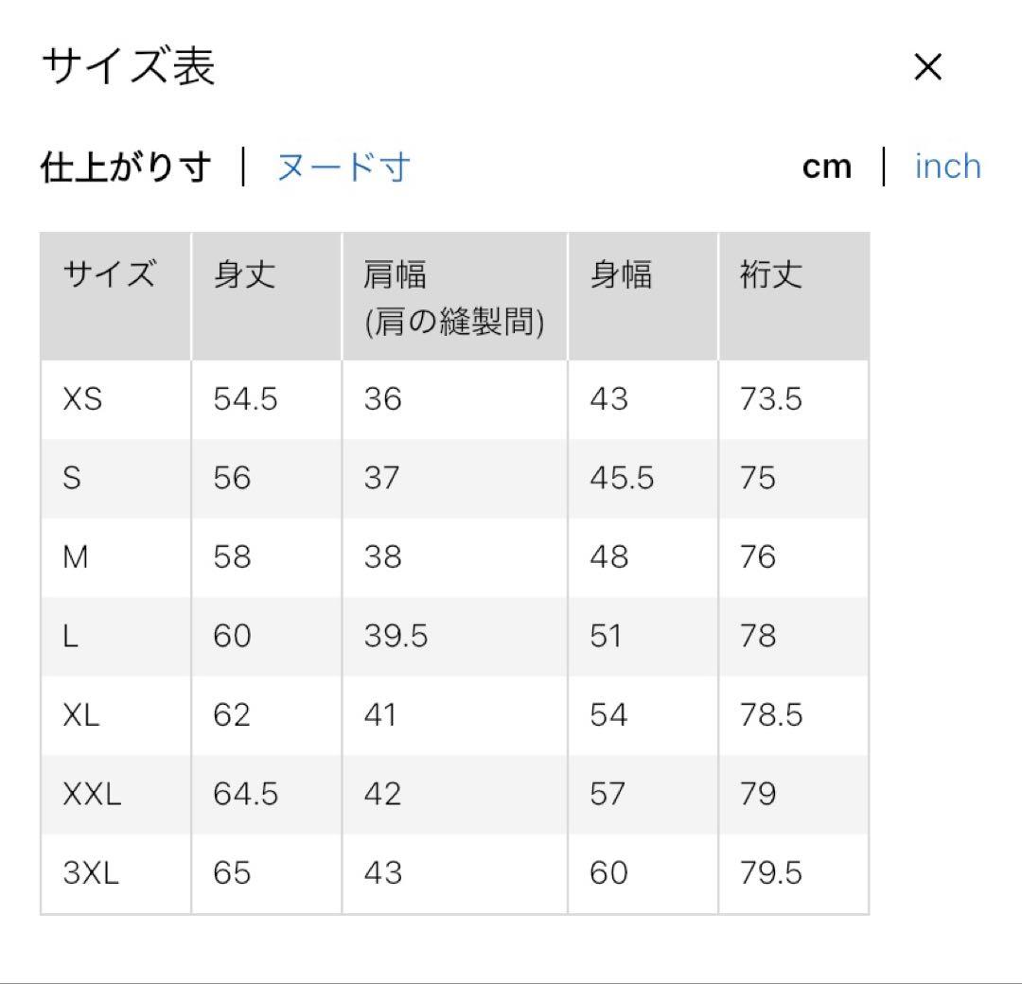1022x984 pixels.
Task: Click the 裄丈 column header
Action: tap(794, 296)
